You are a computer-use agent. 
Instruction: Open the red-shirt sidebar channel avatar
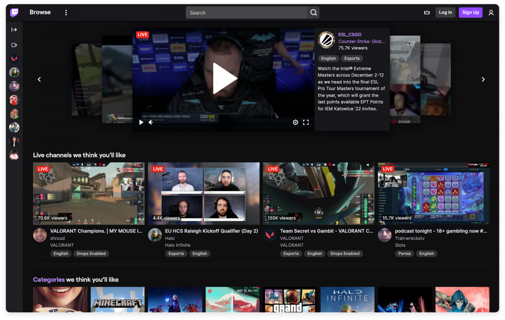click(x=14, y=100)
